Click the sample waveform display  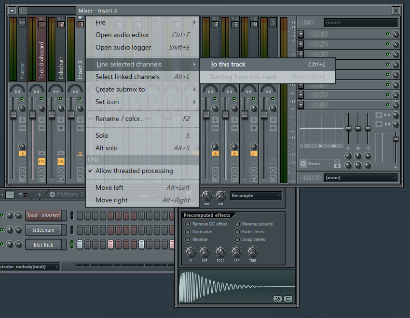click(237, 287)
